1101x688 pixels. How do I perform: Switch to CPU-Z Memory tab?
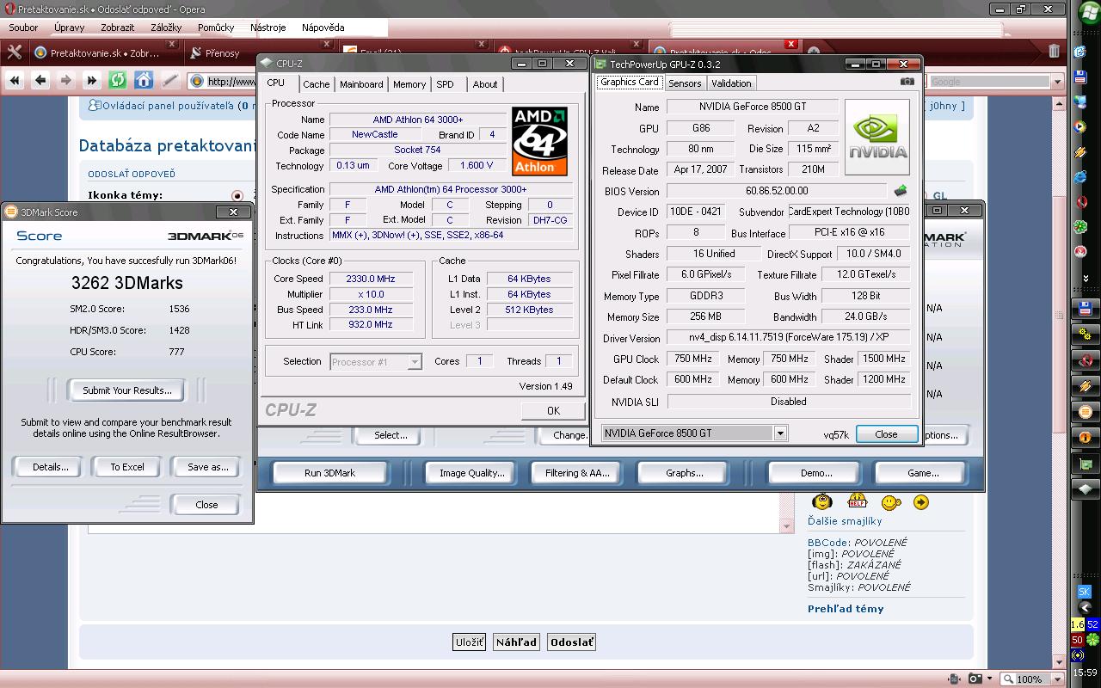(x=409, y=84)
